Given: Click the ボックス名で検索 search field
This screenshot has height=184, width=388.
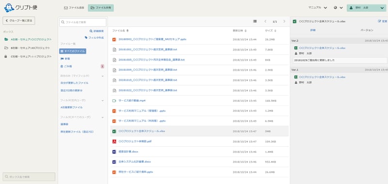Looking at the screenshot, I should point(29,177).
